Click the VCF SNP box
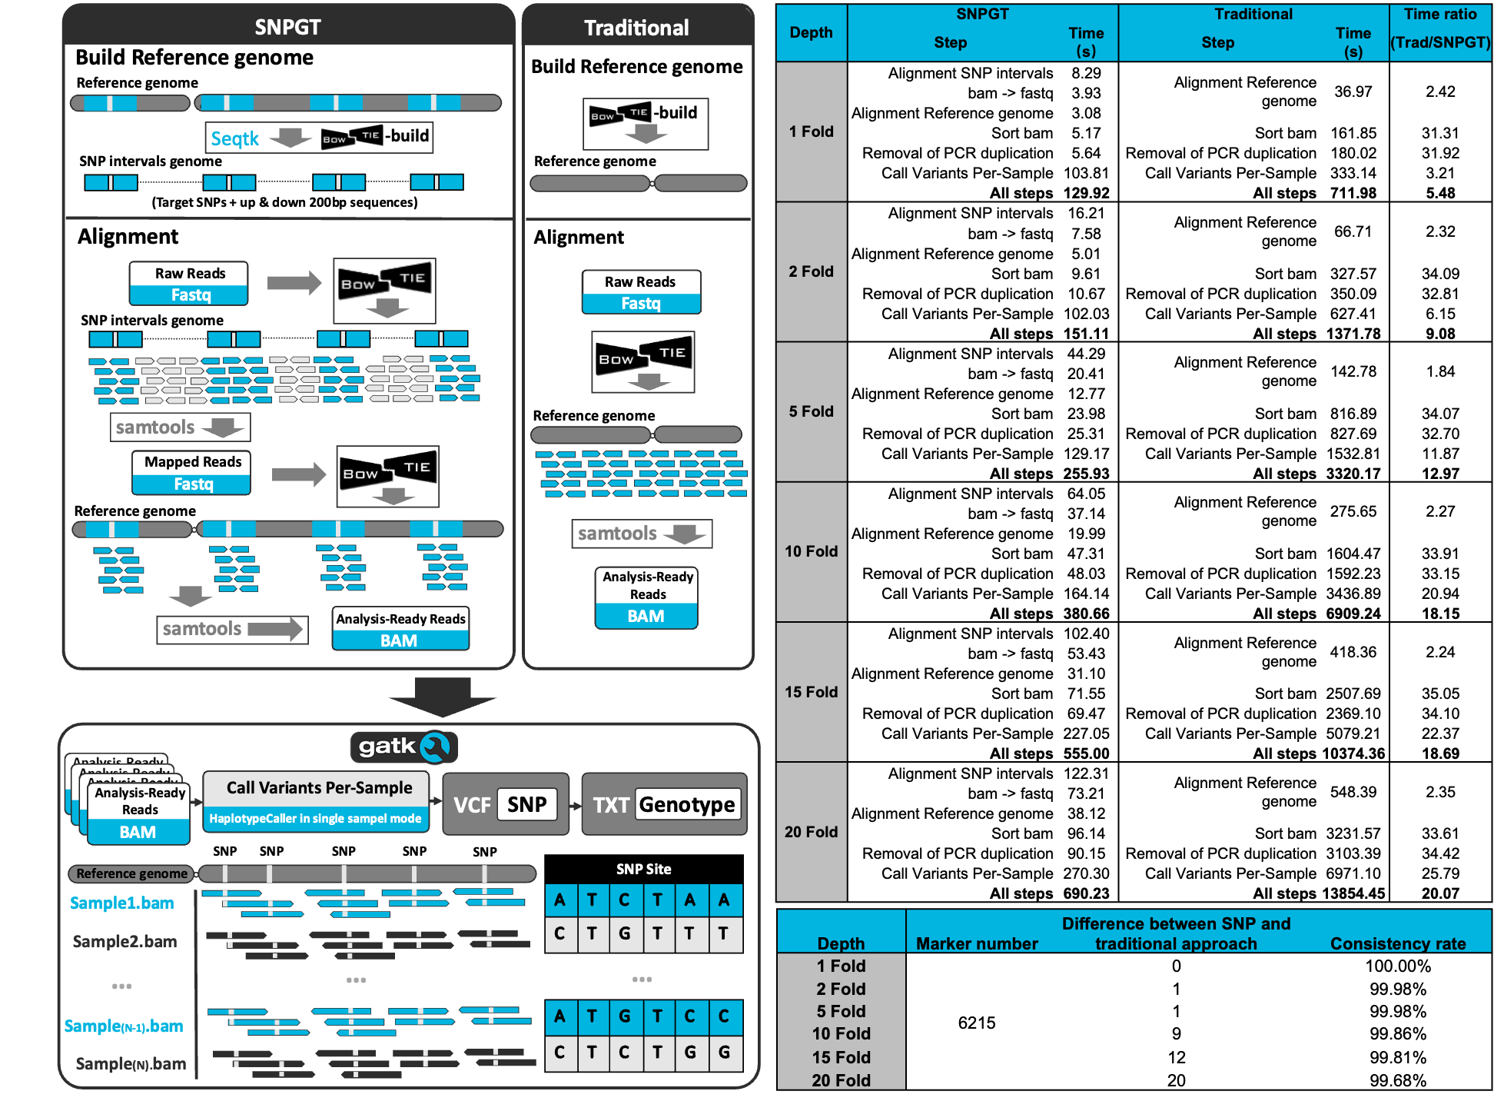This screenshot has height=1101, width=1494. (506, 804)
